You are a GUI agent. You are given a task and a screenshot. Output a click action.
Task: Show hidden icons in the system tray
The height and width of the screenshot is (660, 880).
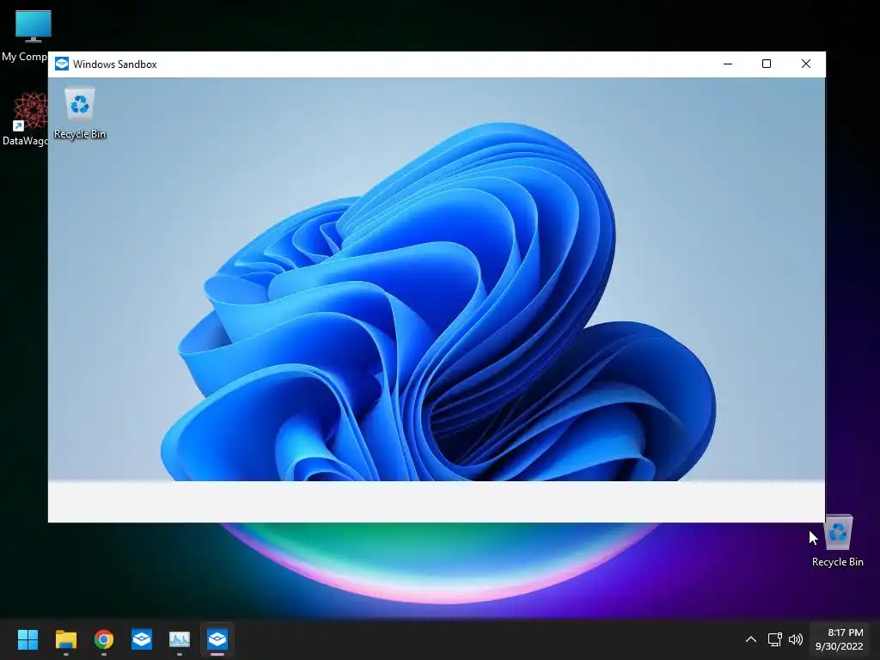click(750, 639)
